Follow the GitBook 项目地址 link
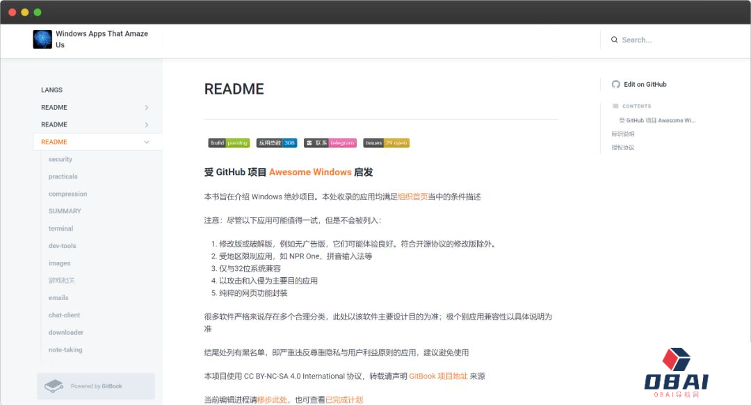 [438, 377]
